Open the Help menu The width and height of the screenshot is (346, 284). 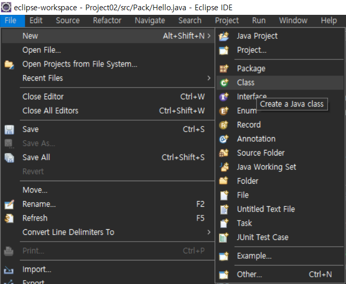point(329,20)
